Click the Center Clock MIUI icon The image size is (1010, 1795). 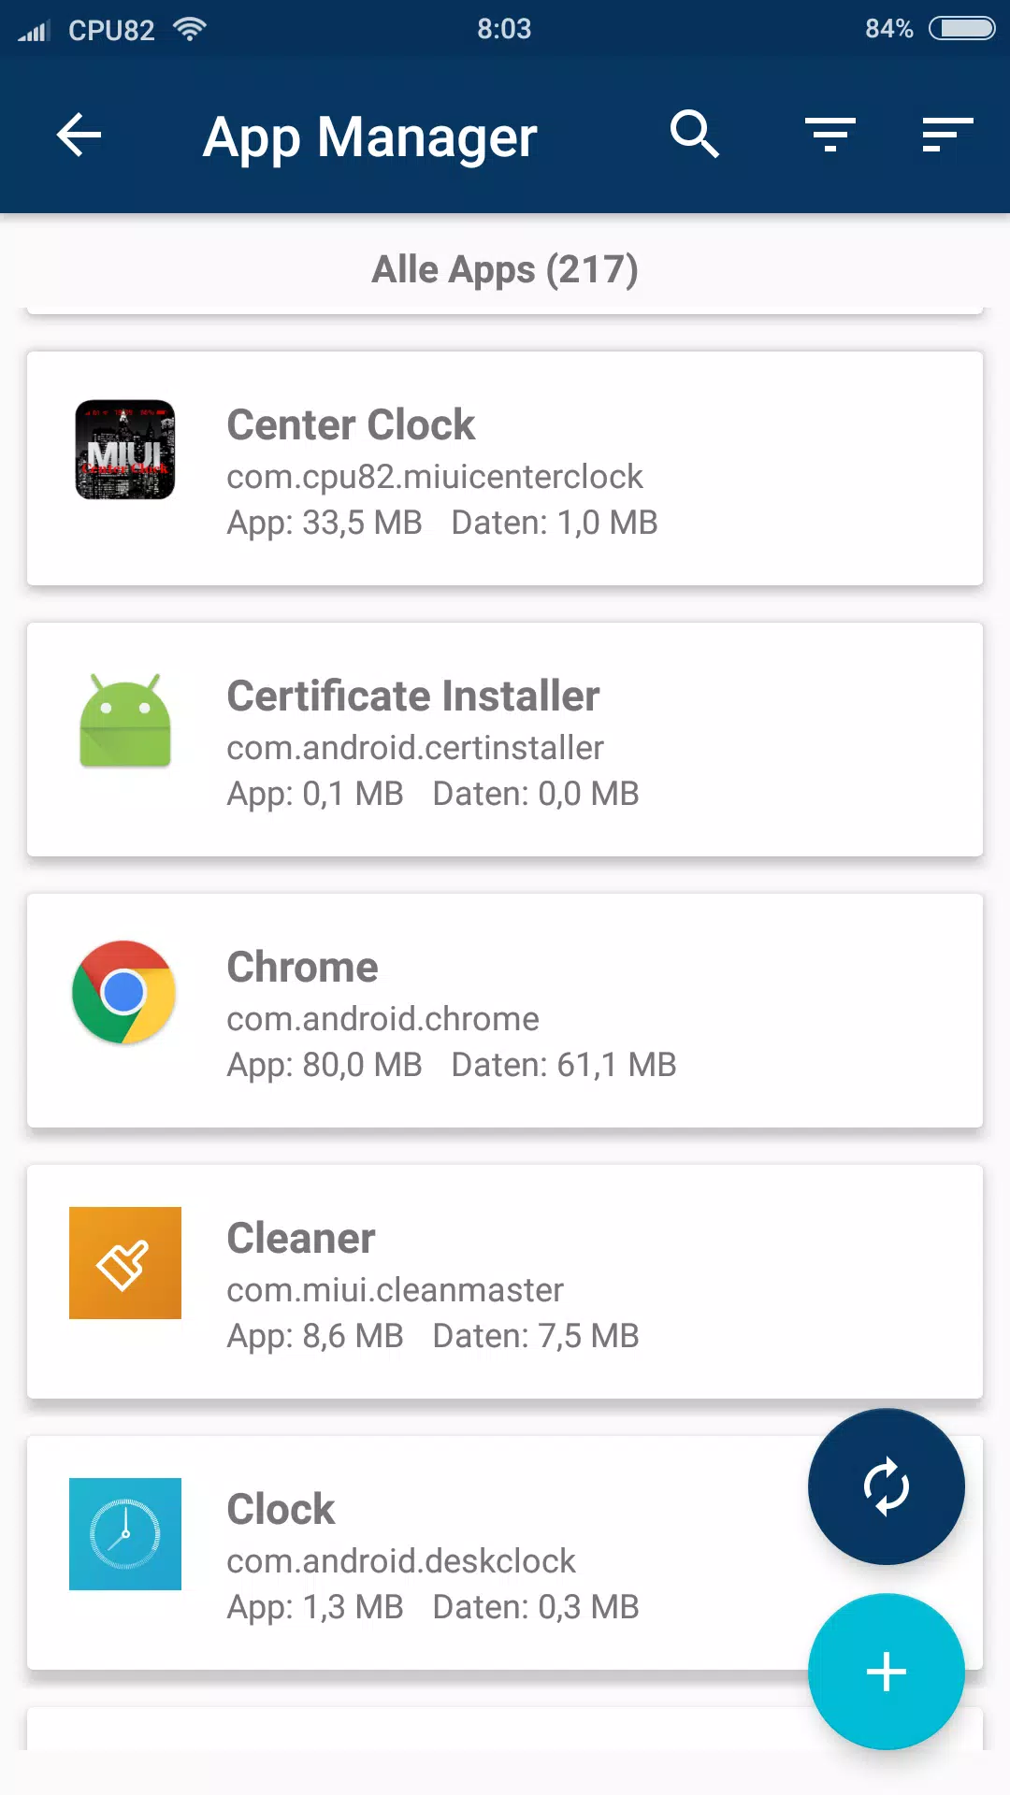(x=125, y=450)
